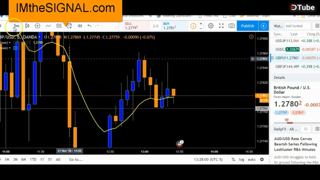
Task: Set date range to 3M
Action: (15, 159)
